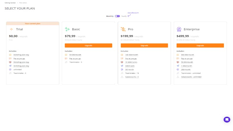Open the chat widget bubble
The image size is (233, 131).
pyautogui.click(x=227, y=119)
